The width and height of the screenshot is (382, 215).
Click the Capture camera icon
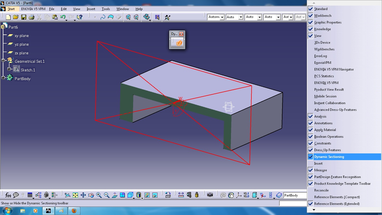(210, 195)
